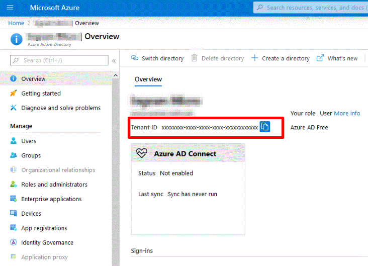Click the magnifier icon in top search

pyautogui.click(x=260, y=8)
